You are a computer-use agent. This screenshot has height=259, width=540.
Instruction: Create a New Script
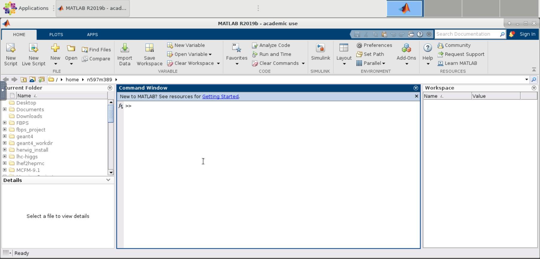pyautogui.click(x=11, y=54)
